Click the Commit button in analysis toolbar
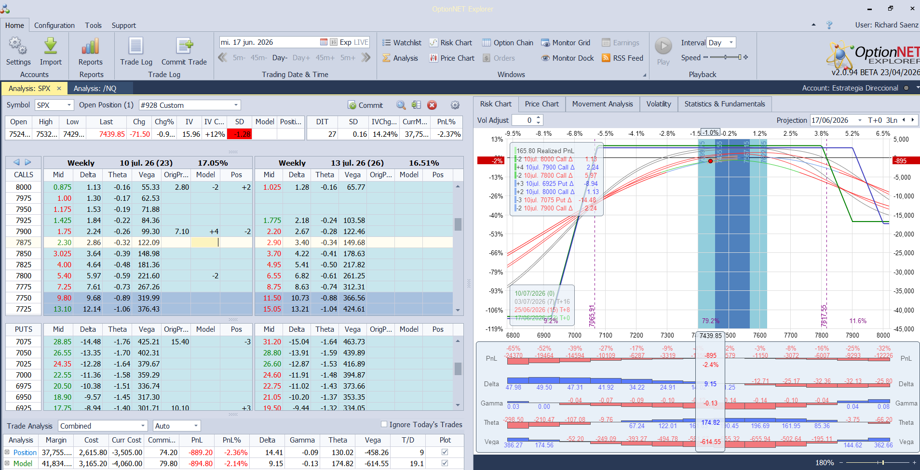The image size is (920, 470). coord(365,105)
